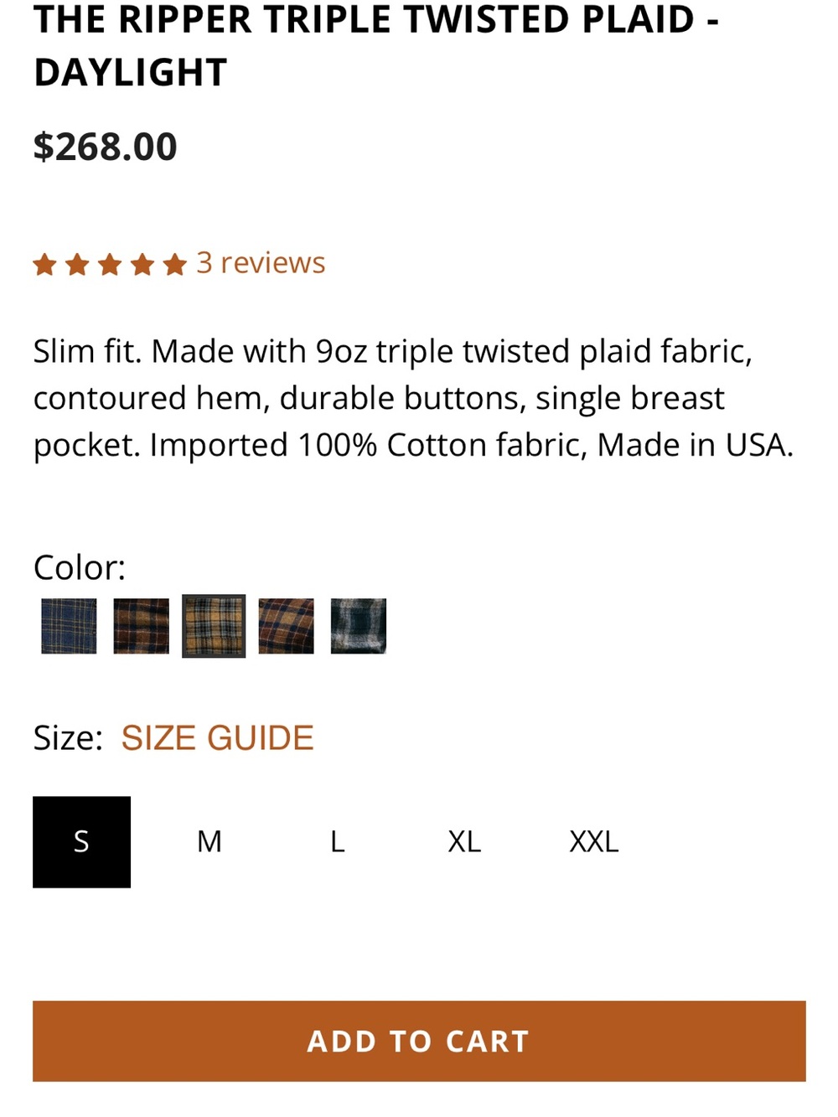Click the fifth star in the rating

point(174,266)
